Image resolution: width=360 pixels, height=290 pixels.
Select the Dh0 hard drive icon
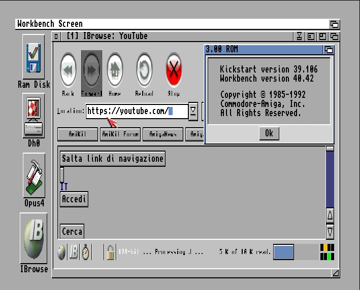pyautogui.click(x=34, y=117)
